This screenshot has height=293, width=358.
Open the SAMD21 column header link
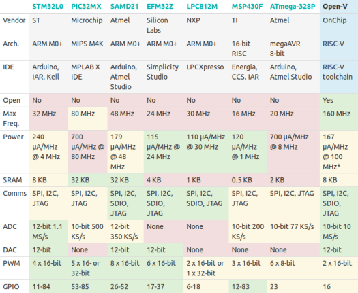click(124, 6)
